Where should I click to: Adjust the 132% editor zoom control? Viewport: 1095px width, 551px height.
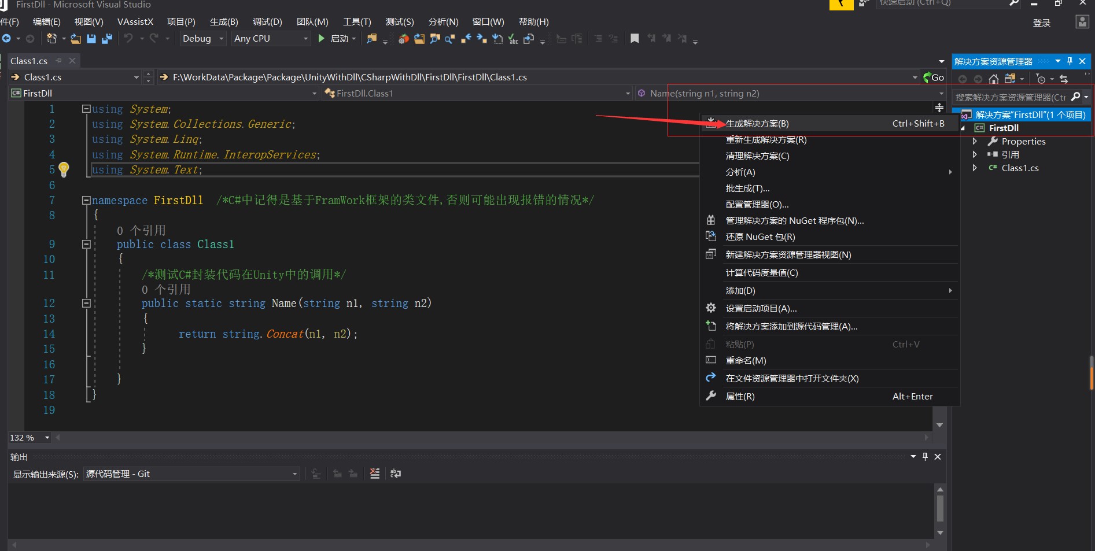tap(28, 438)
